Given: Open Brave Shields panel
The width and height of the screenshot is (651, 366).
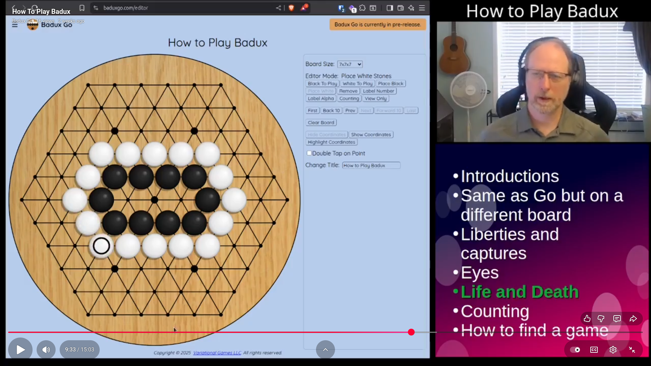Looking at the screenshot, I should [x=291, y=8].
